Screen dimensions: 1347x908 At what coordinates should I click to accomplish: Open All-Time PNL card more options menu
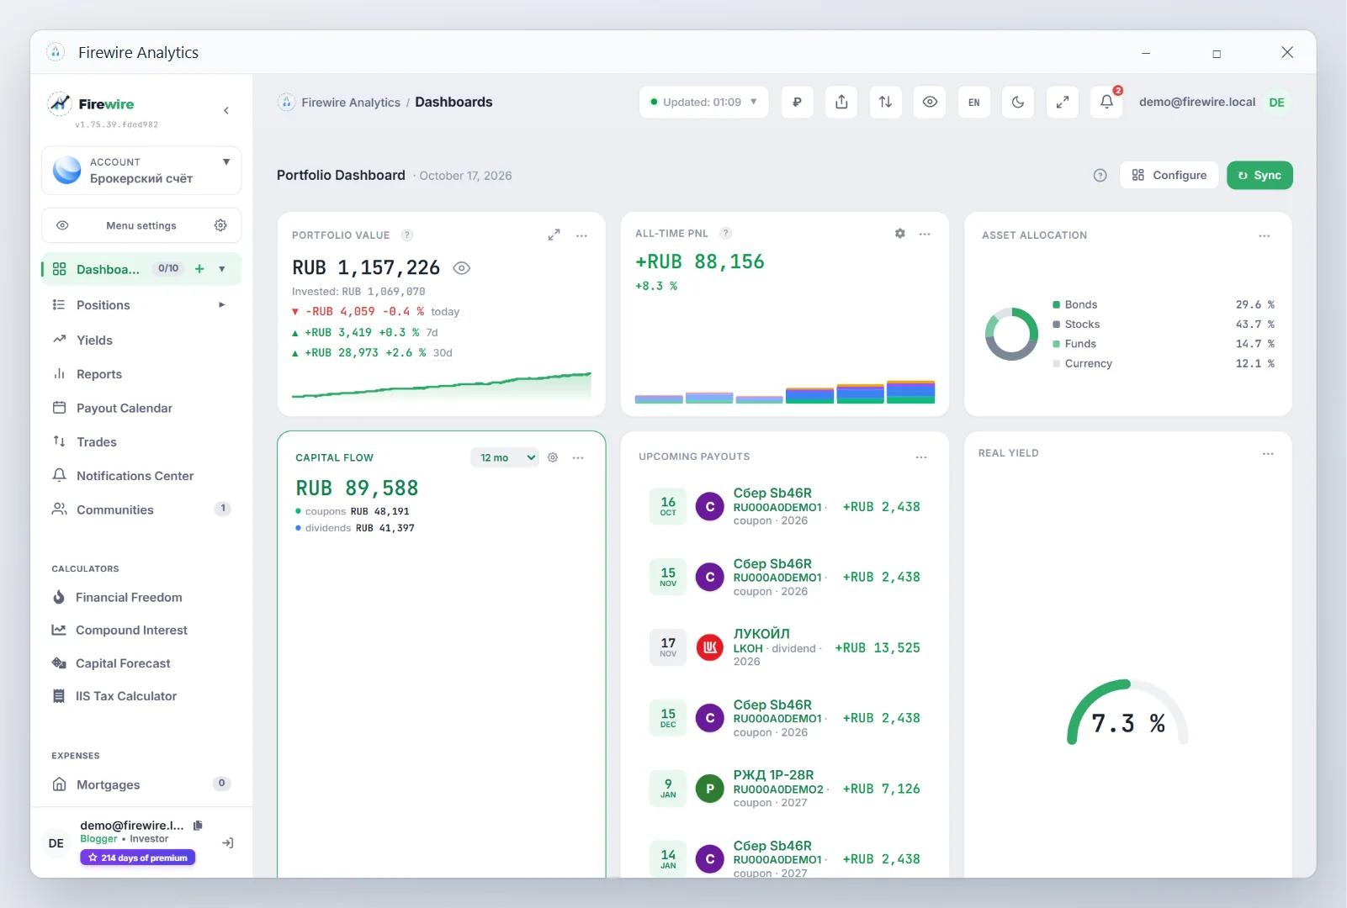coord(925,234)
